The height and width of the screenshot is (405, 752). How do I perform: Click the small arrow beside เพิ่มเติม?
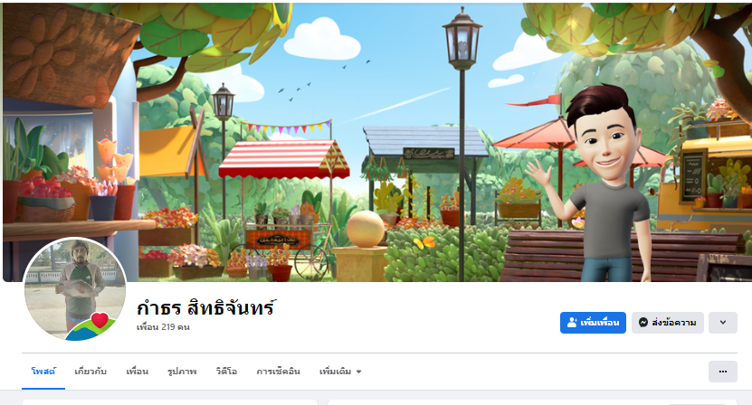point(358,372)
